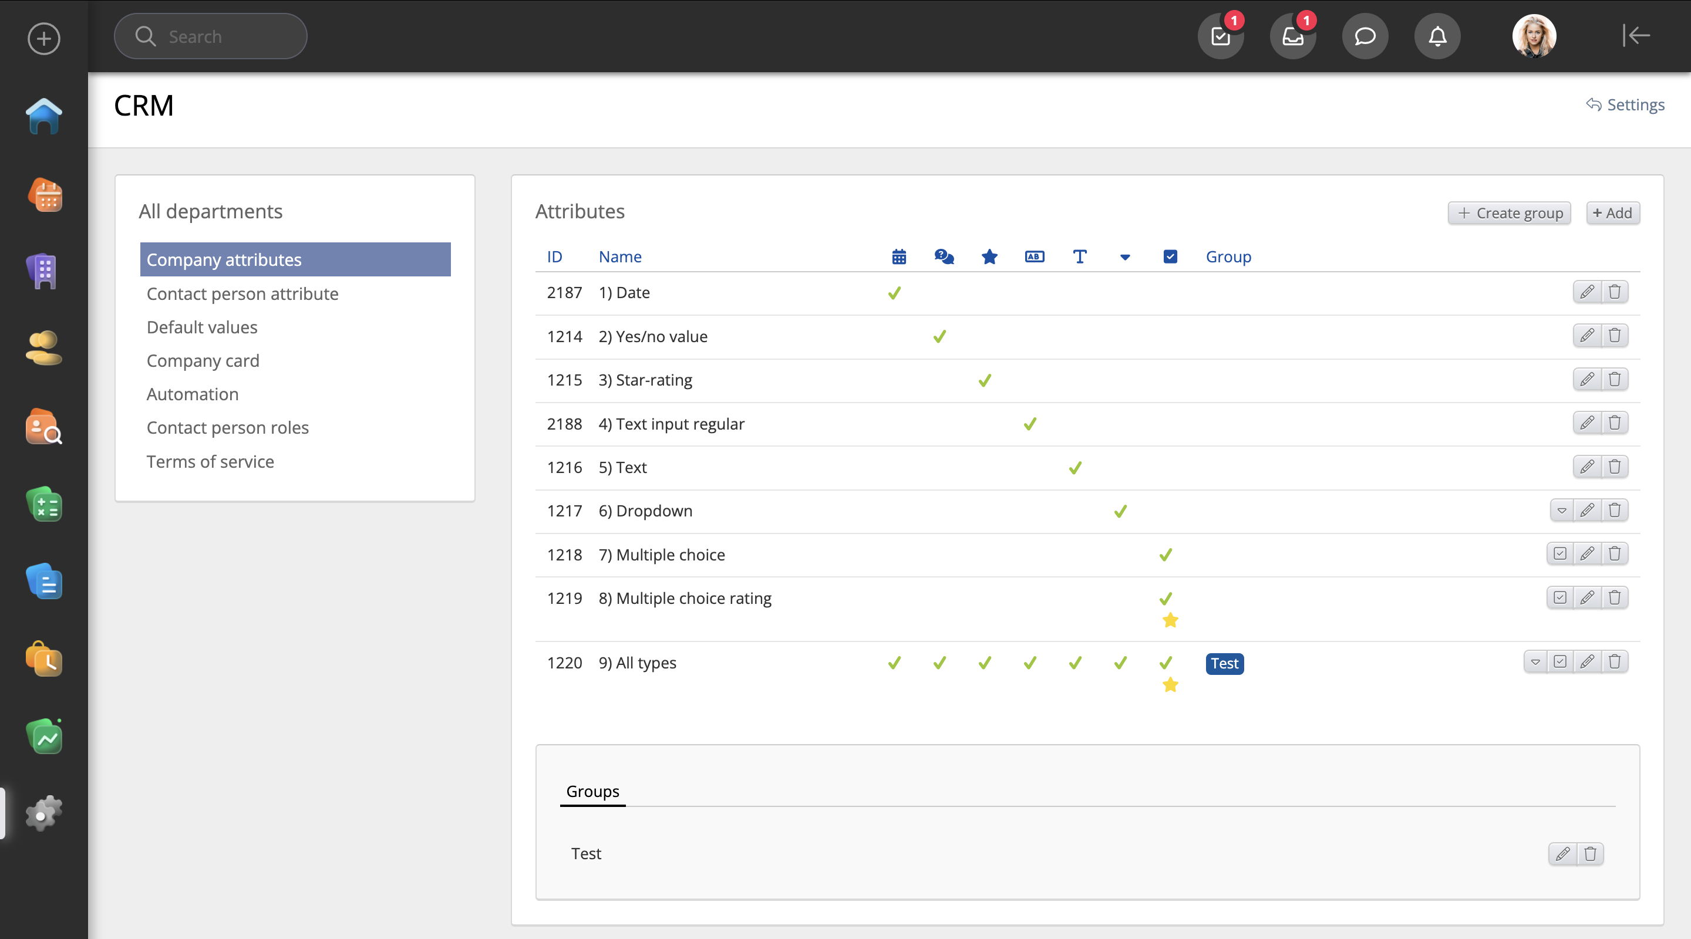Click the Settings back link
The image size is (1691, 939).
[1625, 104]
